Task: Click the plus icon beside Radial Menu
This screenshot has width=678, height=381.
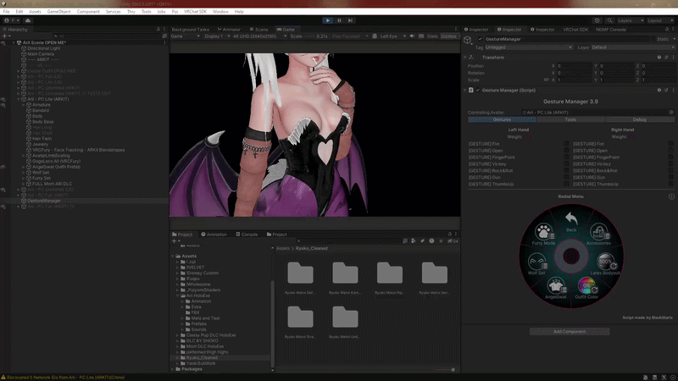Action: coord(671,196)
